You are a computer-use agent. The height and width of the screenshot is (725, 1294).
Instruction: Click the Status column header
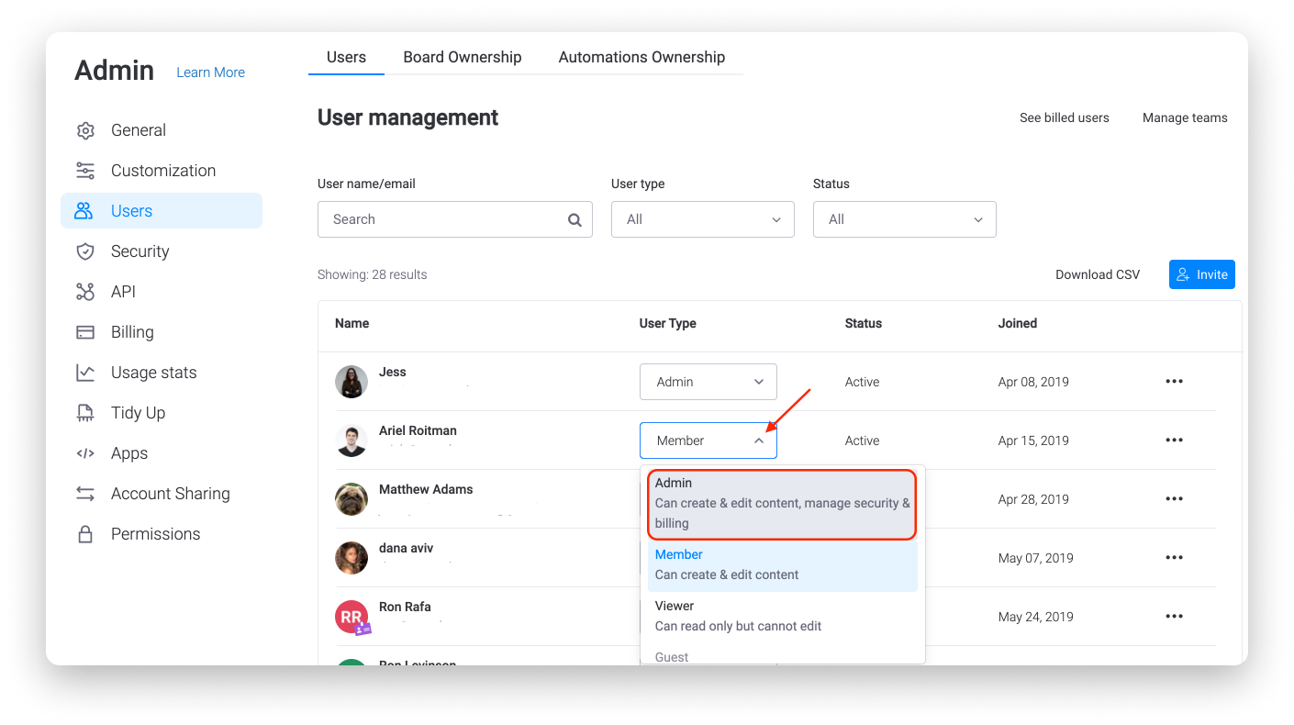(864, 323)
